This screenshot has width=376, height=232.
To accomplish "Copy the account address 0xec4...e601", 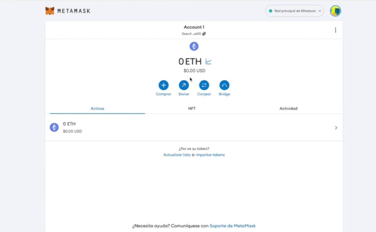I will pyautogui.click(x=204, y=34).
